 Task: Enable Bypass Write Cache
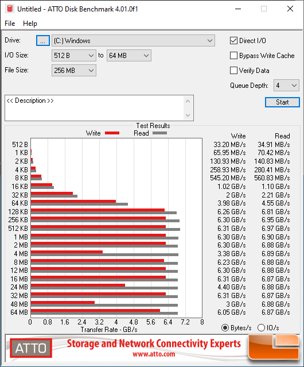233,56
